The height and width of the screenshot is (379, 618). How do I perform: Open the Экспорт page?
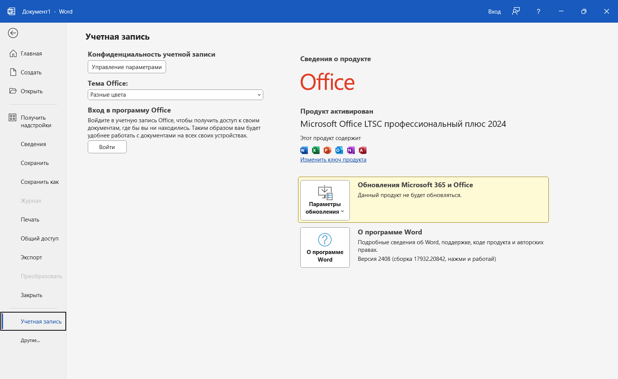coord(33,257)
